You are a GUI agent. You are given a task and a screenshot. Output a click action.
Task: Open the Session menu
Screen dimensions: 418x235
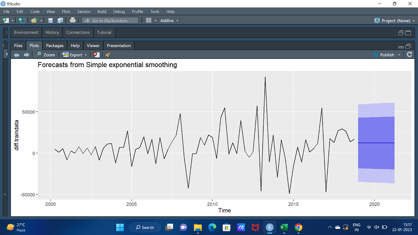[84, 11]
